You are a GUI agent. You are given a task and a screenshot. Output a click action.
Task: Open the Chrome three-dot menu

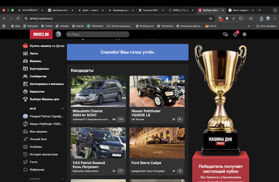[275, 18]
